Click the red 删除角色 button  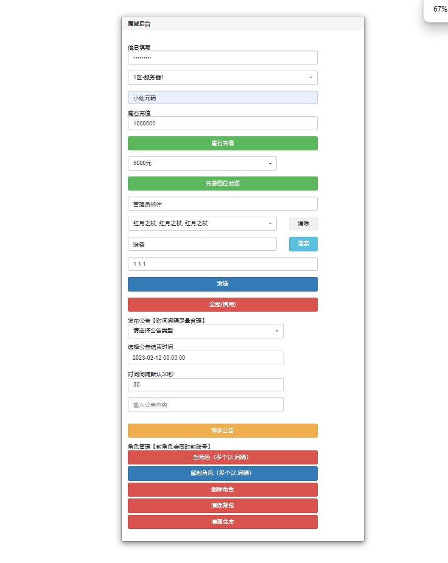[x=223, y=490]
